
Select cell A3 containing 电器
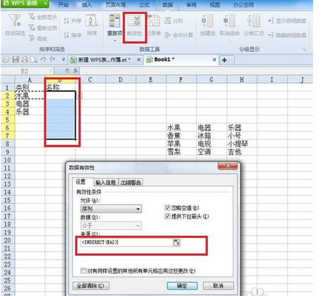pos(30,103)
